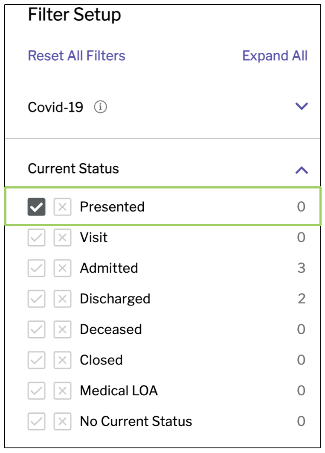Check the Visit include checkbox
Screen dimensions: 325x453
coord(36,238)
